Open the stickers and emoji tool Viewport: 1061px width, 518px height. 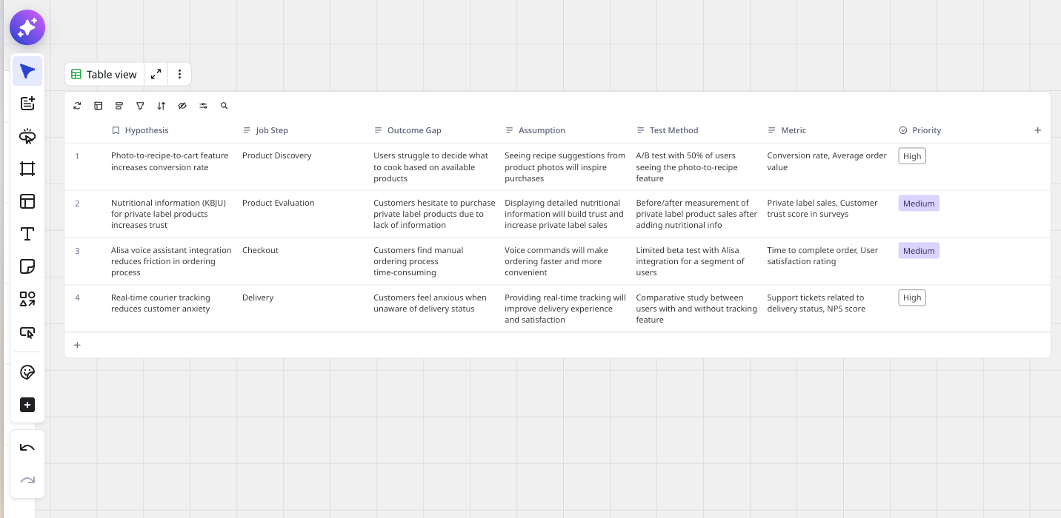(27, 372)
